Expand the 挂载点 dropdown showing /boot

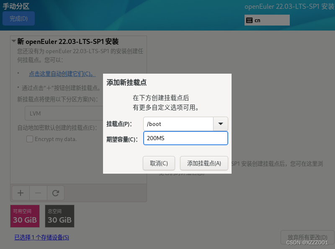(x=221, y=124)
